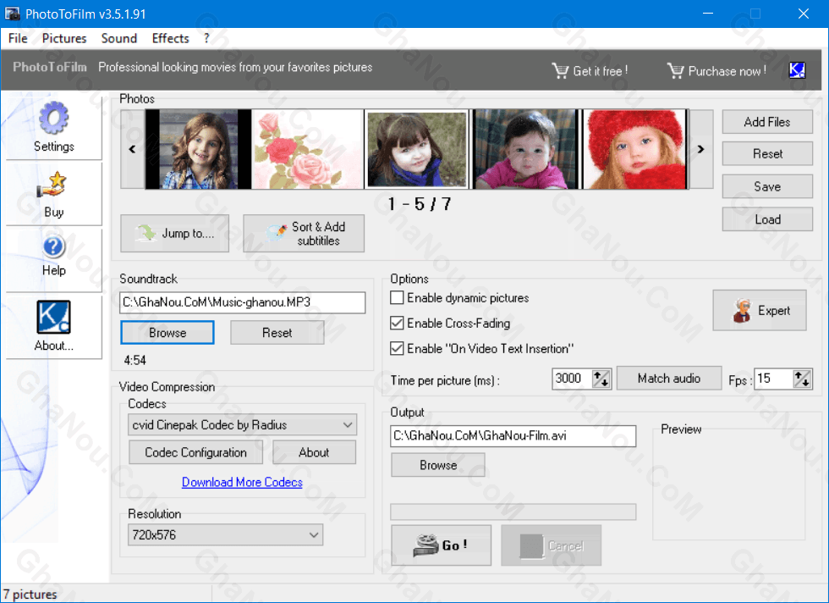Click the Get it free cart icon
Image resolution: width=829 pixels, height=603 pixels.
click(x=560, y=70)
